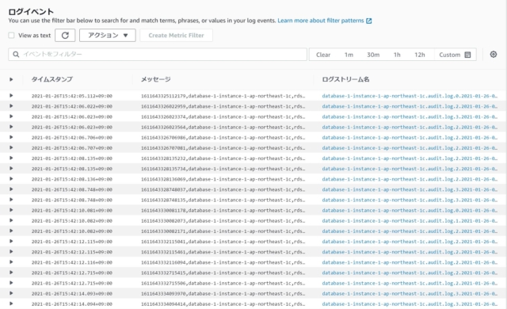Click timestamp 2021-01-26T15:42:05.112+09:00
The width and height of the screenshot is (507, 309).
tap(72, 96)
